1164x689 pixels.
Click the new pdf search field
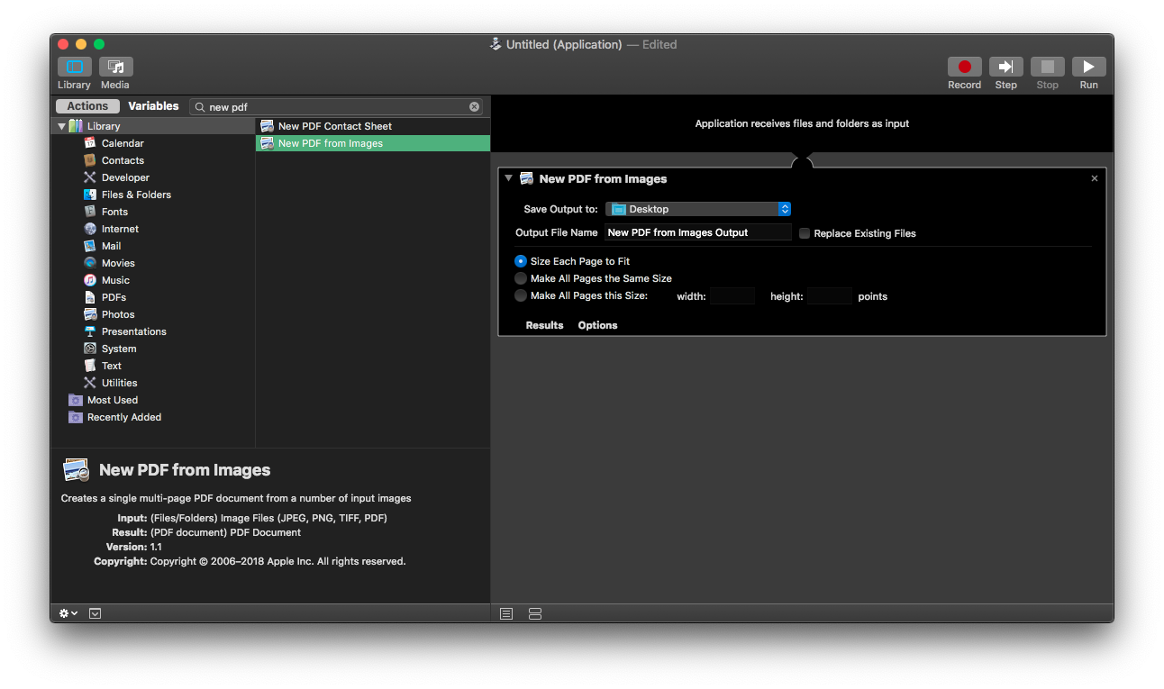(337, 106)
